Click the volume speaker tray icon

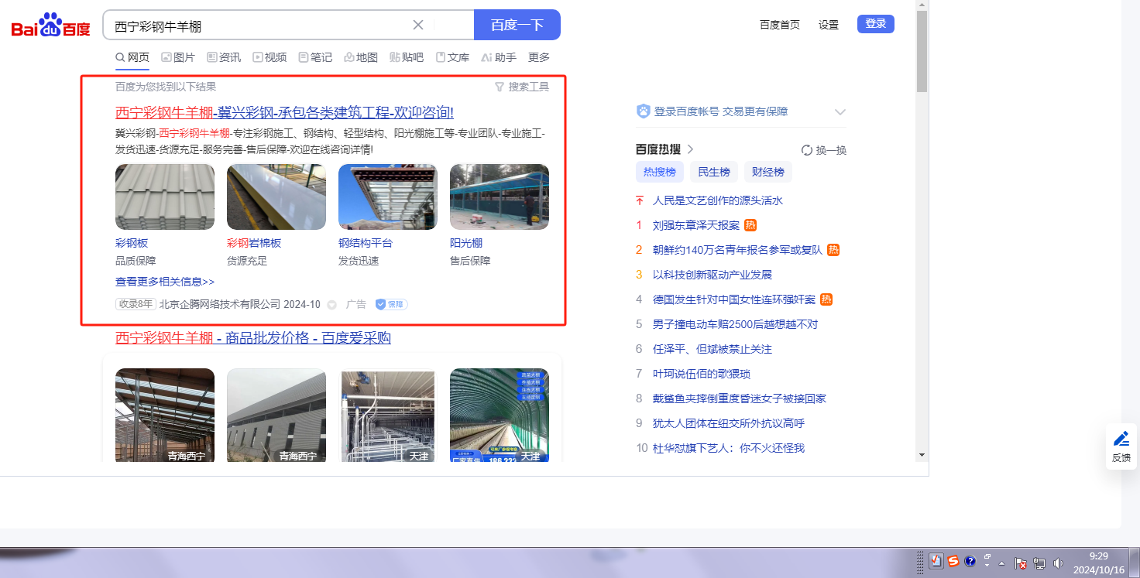(1058, 563)
